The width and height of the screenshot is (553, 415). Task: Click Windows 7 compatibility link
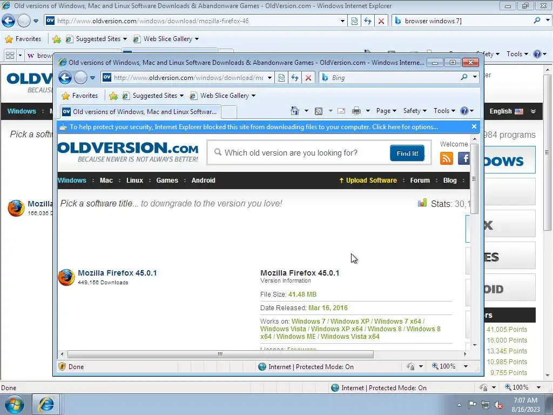click(x=308, y=322)
